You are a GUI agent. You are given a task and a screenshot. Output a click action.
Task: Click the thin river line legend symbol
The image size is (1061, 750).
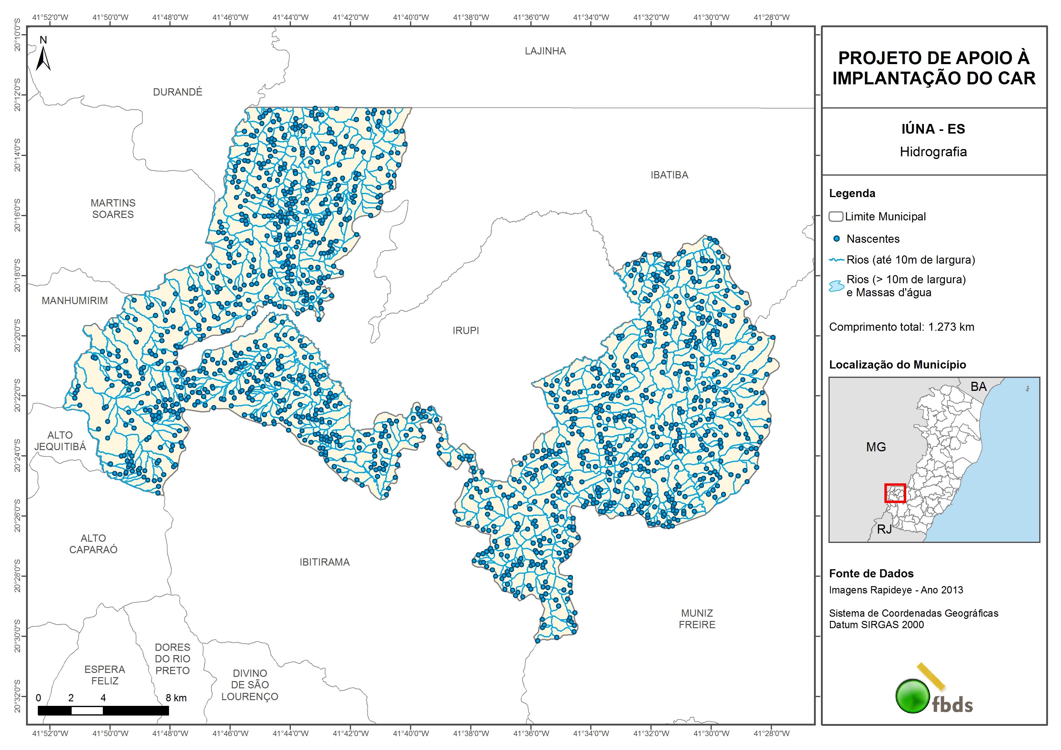[836, 260]
